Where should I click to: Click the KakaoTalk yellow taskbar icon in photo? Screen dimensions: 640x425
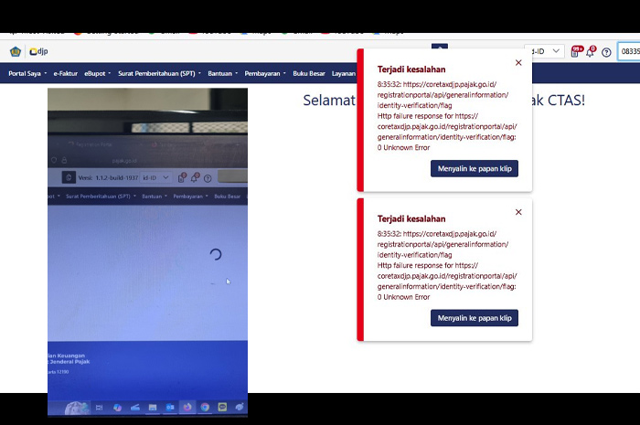click(222, 407)
